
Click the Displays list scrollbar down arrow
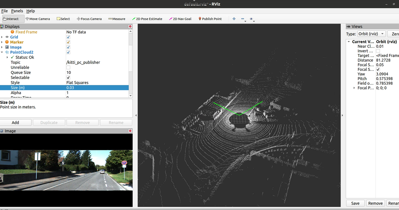130,96
